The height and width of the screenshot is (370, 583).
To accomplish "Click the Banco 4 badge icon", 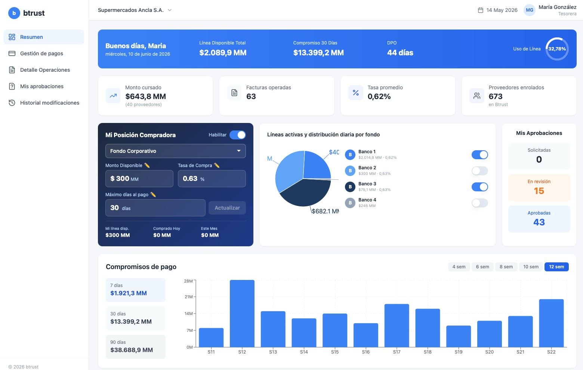I will click(350, 203).
